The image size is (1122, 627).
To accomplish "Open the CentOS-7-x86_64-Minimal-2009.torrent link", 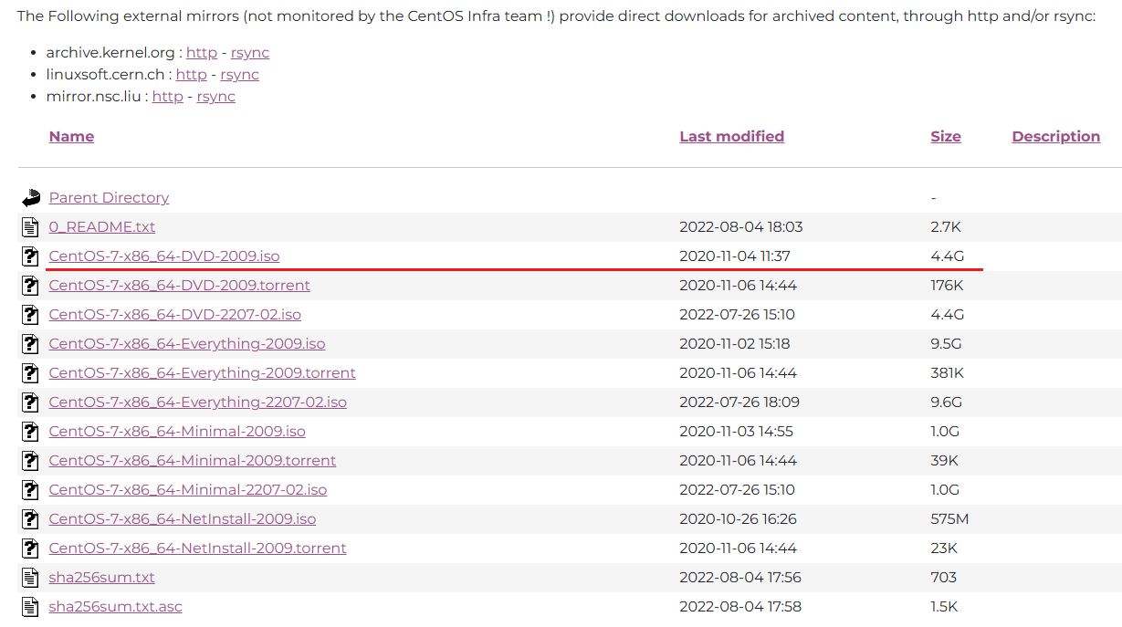I will (x=193, y=460).
